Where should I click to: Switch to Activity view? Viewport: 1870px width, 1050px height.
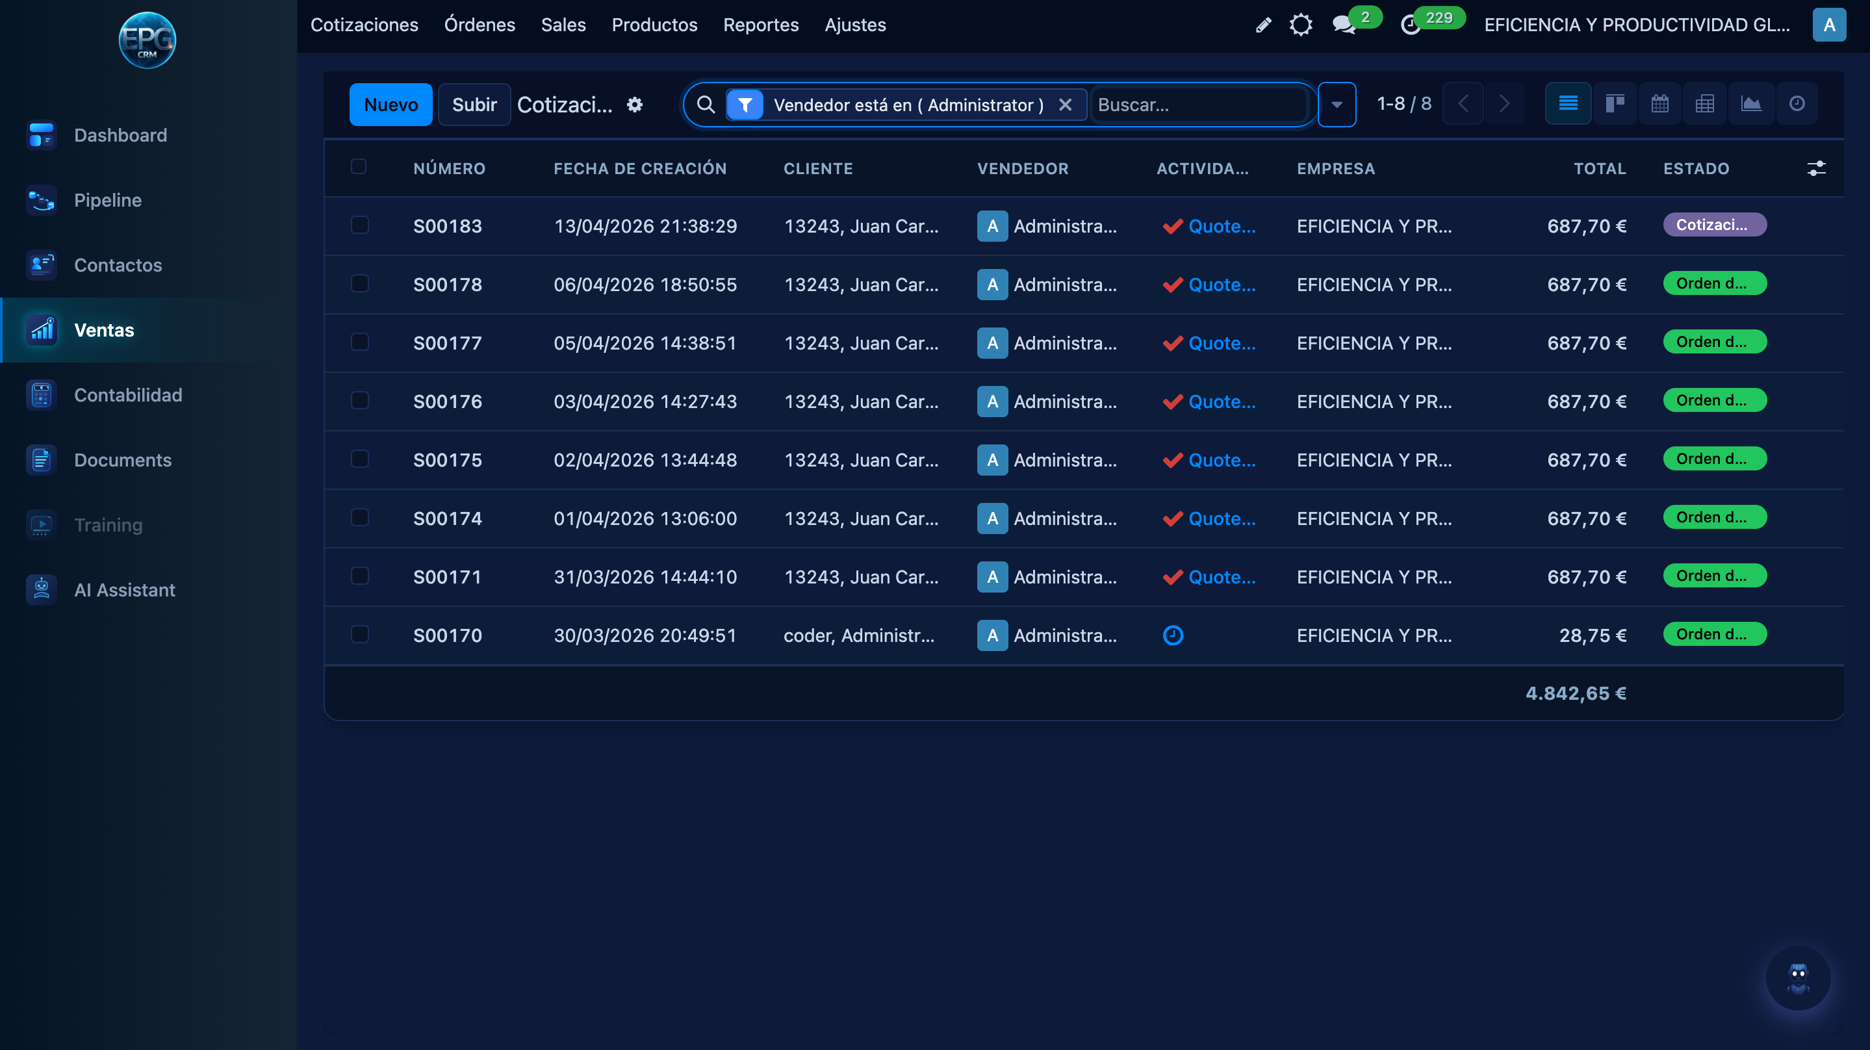click(1797, 104)
